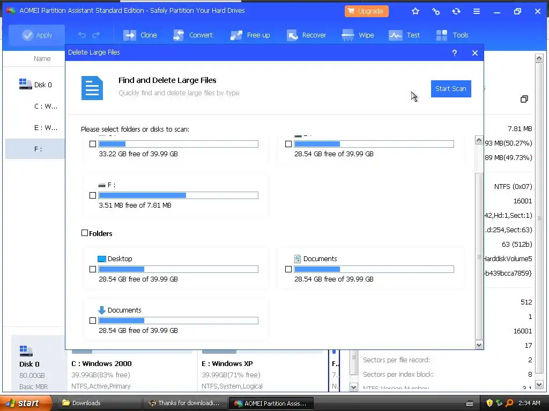The width and height of the screenshot is (549, 411).
Task: Click the Name column header
Action: pyautogui.click(x=42, y=59)
